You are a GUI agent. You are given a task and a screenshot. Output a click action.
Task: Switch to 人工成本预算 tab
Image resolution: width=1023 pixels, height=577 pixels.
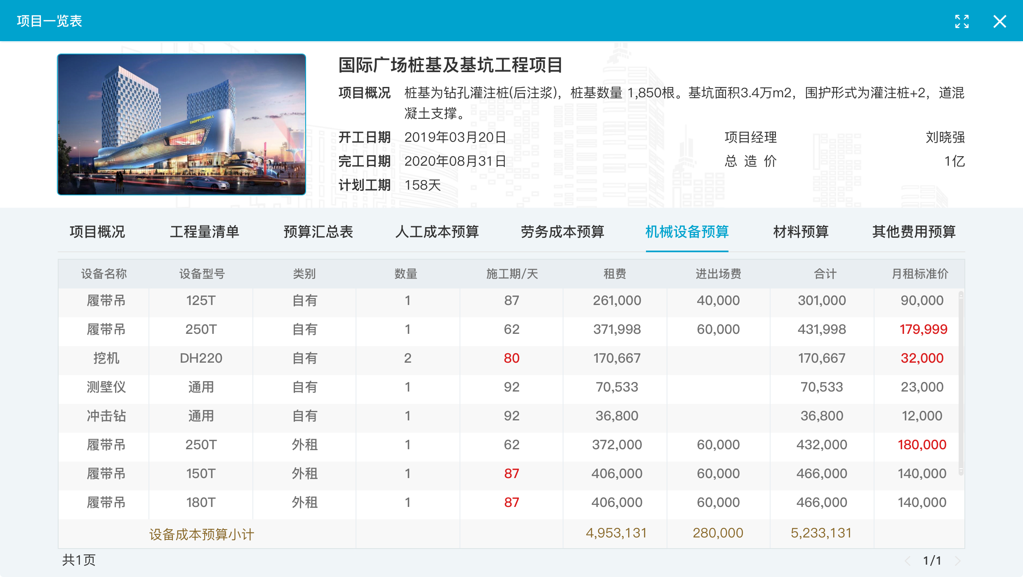(437, 232)
